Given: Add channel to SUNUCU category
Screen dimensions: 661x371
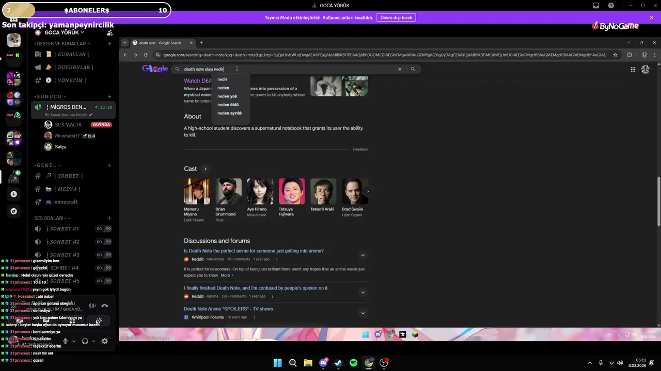Looking at the screenshot, I should 109,96.
